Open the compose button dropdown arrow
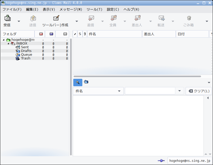Screen dimensions: 213x165 (x=77, y=21)
